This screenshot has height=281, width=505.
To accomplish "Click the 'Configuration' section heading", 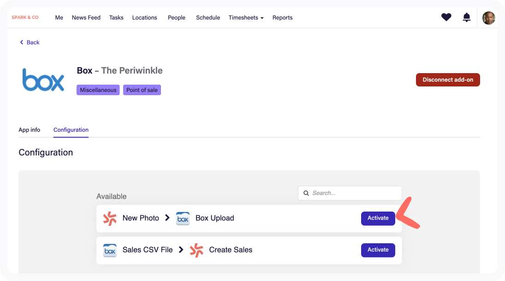I will 46,152.
